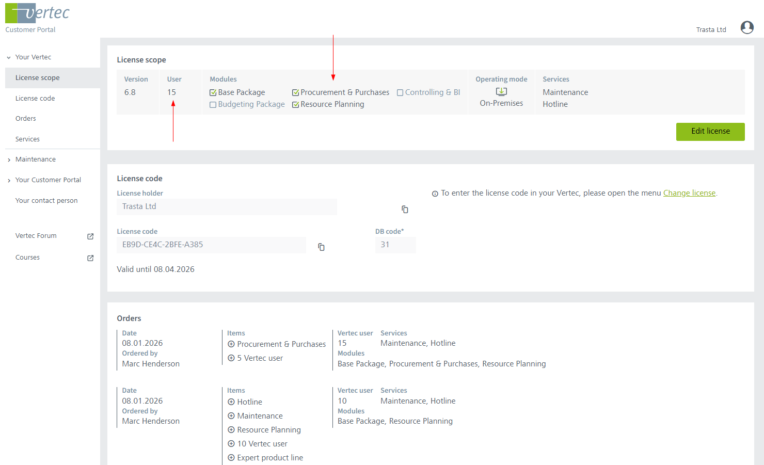Toggle the Base Package checkbox
The height and width of the screenshot is (465, 764).
[x=213, y=93]
